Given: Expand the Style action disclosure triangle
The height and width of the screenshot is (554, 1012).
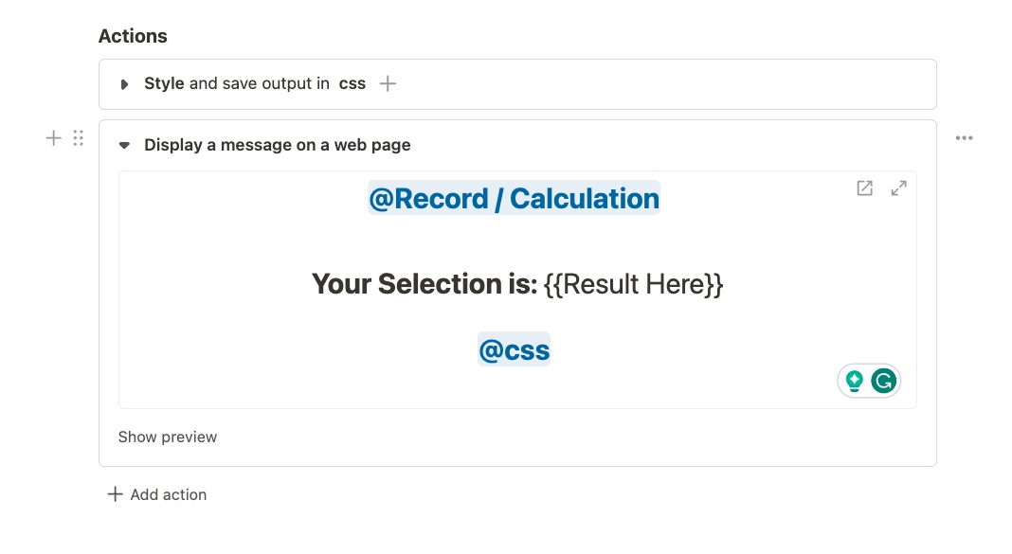Looking at the screenshot, I should [124, 84].
